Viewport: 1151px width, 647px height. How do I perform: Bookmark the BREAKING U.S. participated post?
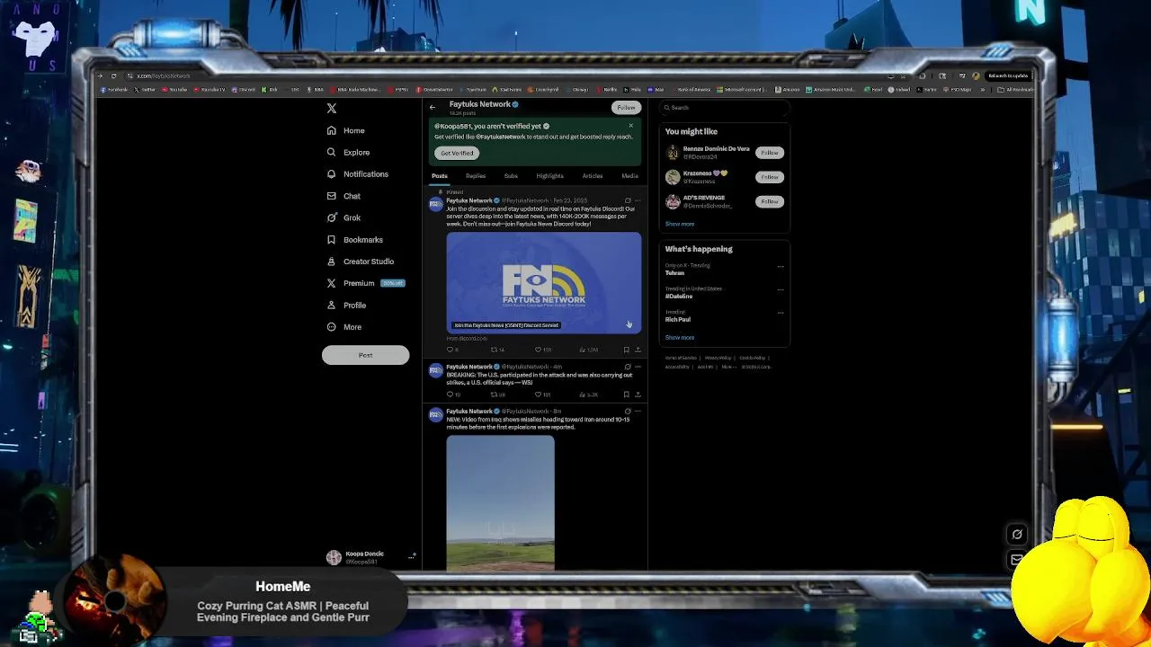click(627, 394)
